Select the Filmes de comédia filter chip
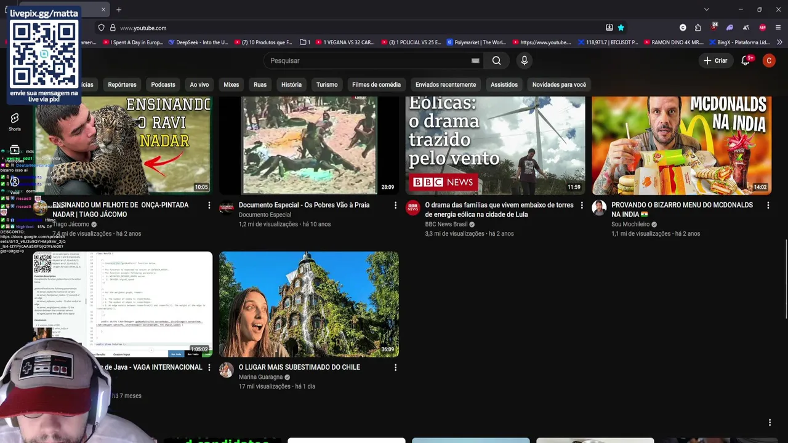The width and height of the screenshot is (788, 443). 376,84
